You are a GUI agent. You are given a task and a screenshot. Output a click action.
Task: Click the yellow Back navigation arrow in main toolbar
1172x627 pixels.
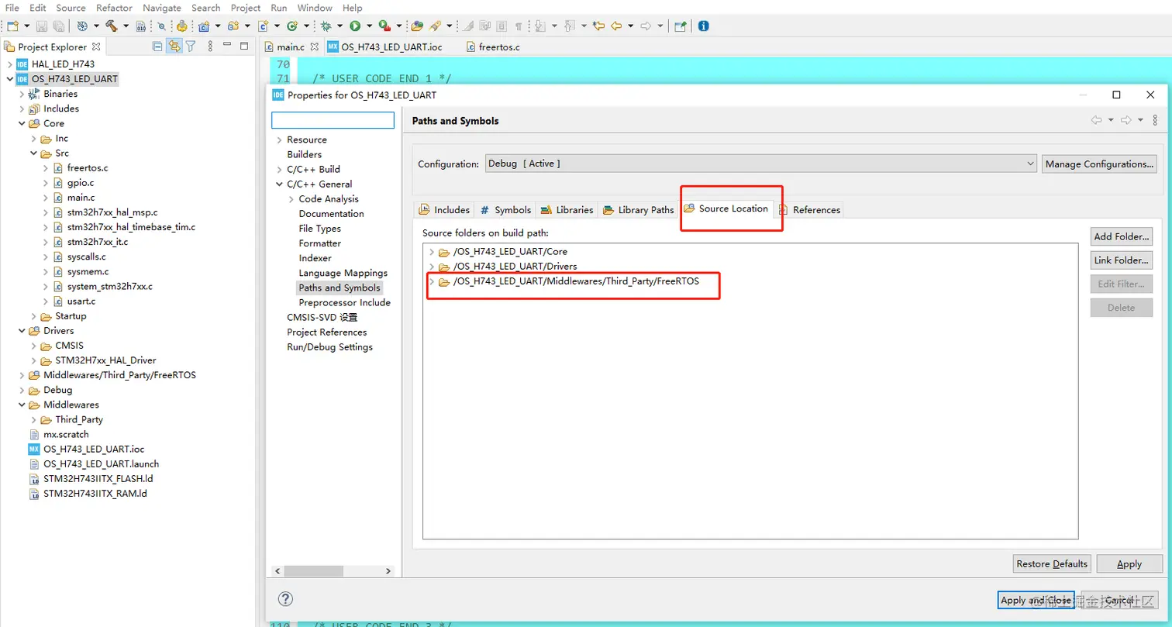pos(617,26)
